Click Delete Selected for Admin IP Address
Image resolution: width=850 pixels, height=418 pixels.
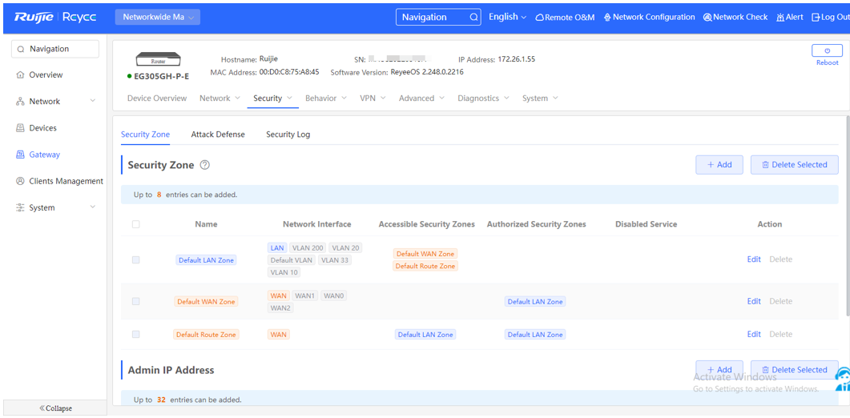coord(795,370)
